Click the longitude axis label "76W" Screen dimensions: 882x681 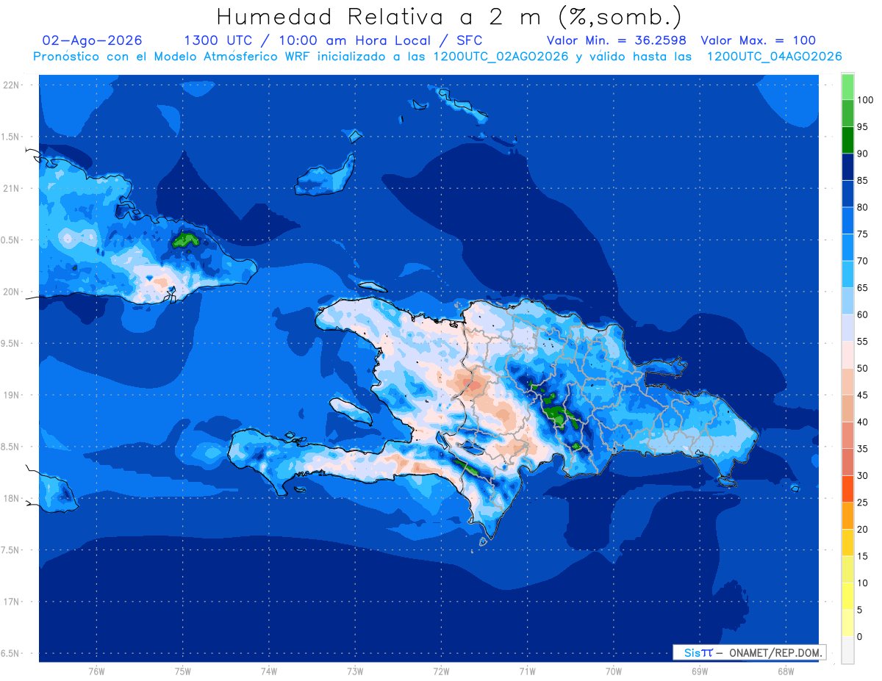(x=96, y=671)
